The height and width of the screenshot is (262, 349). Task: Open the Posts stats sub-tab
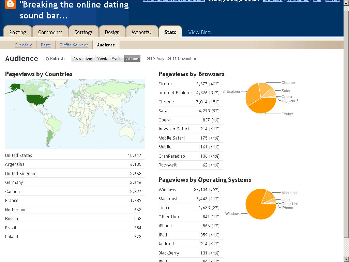[x=46, y=45]
